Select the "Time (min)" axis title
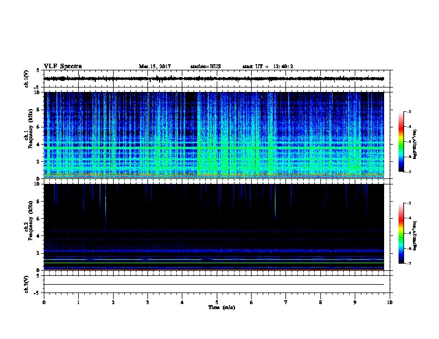439x339 pixels. pos(222,307)
